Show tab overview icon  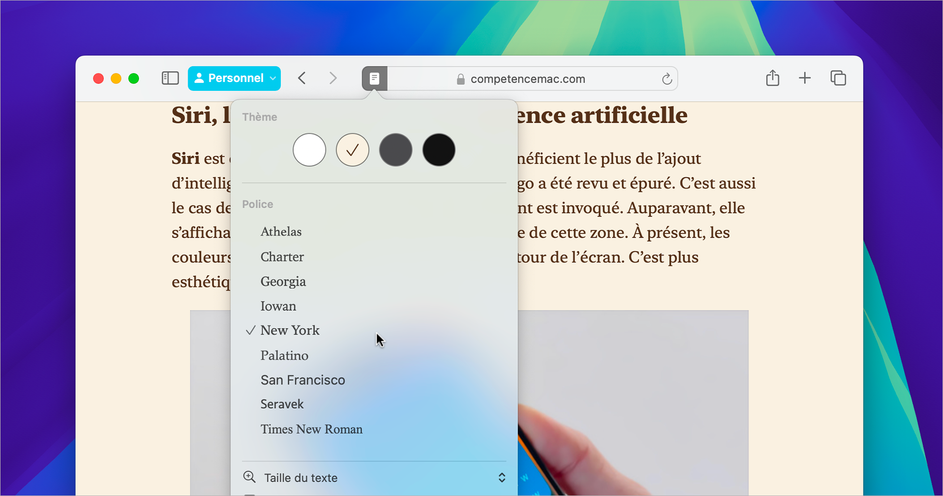838,78
